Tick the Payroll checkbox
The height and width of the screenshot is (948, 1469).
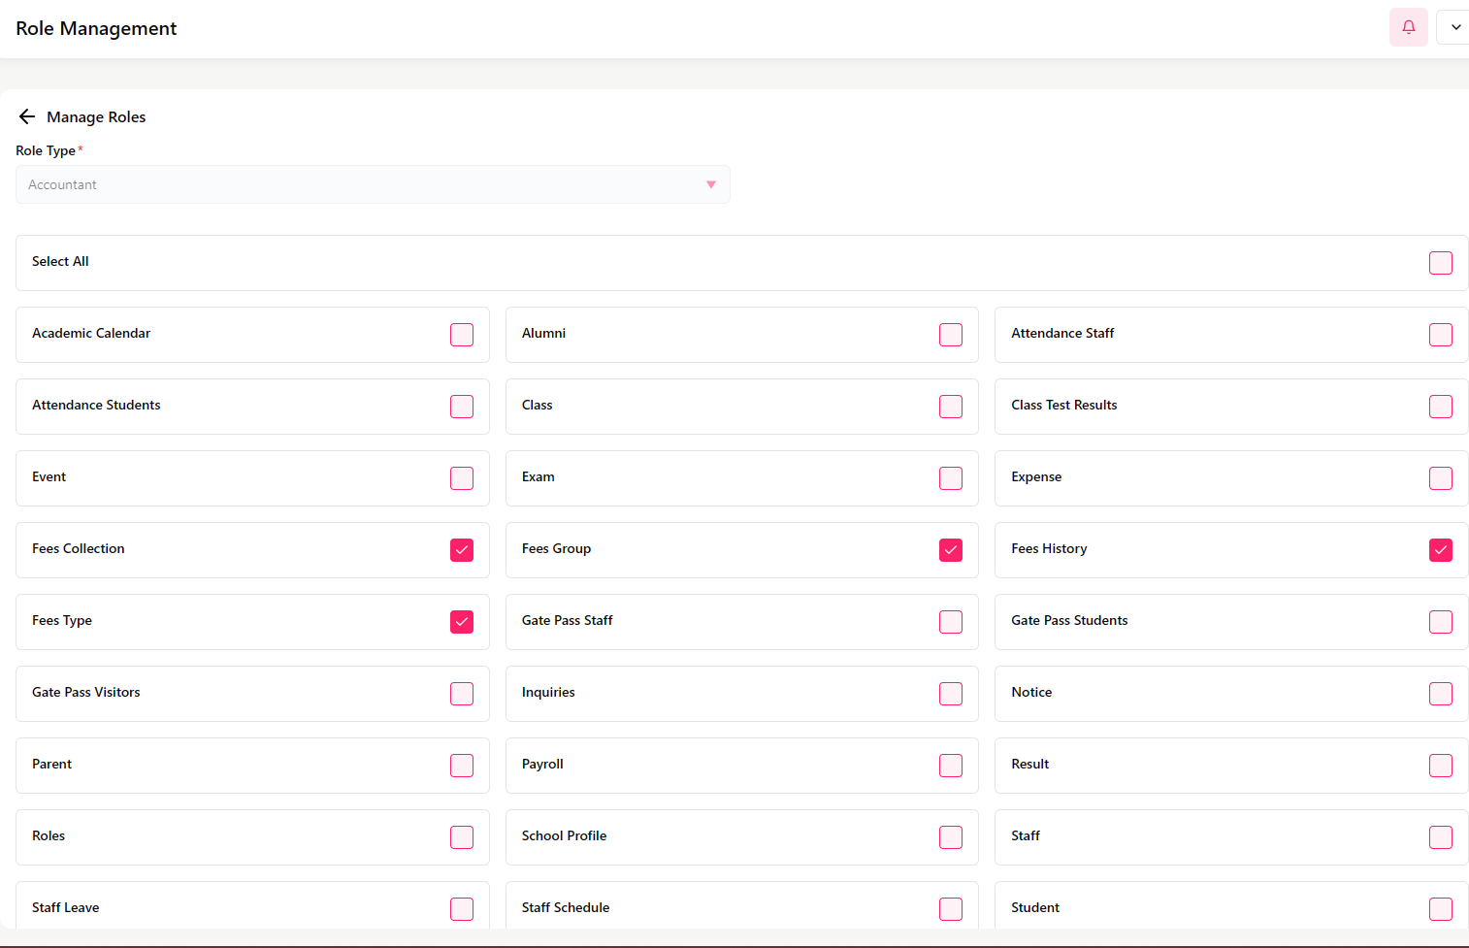[x=951, y=766]
